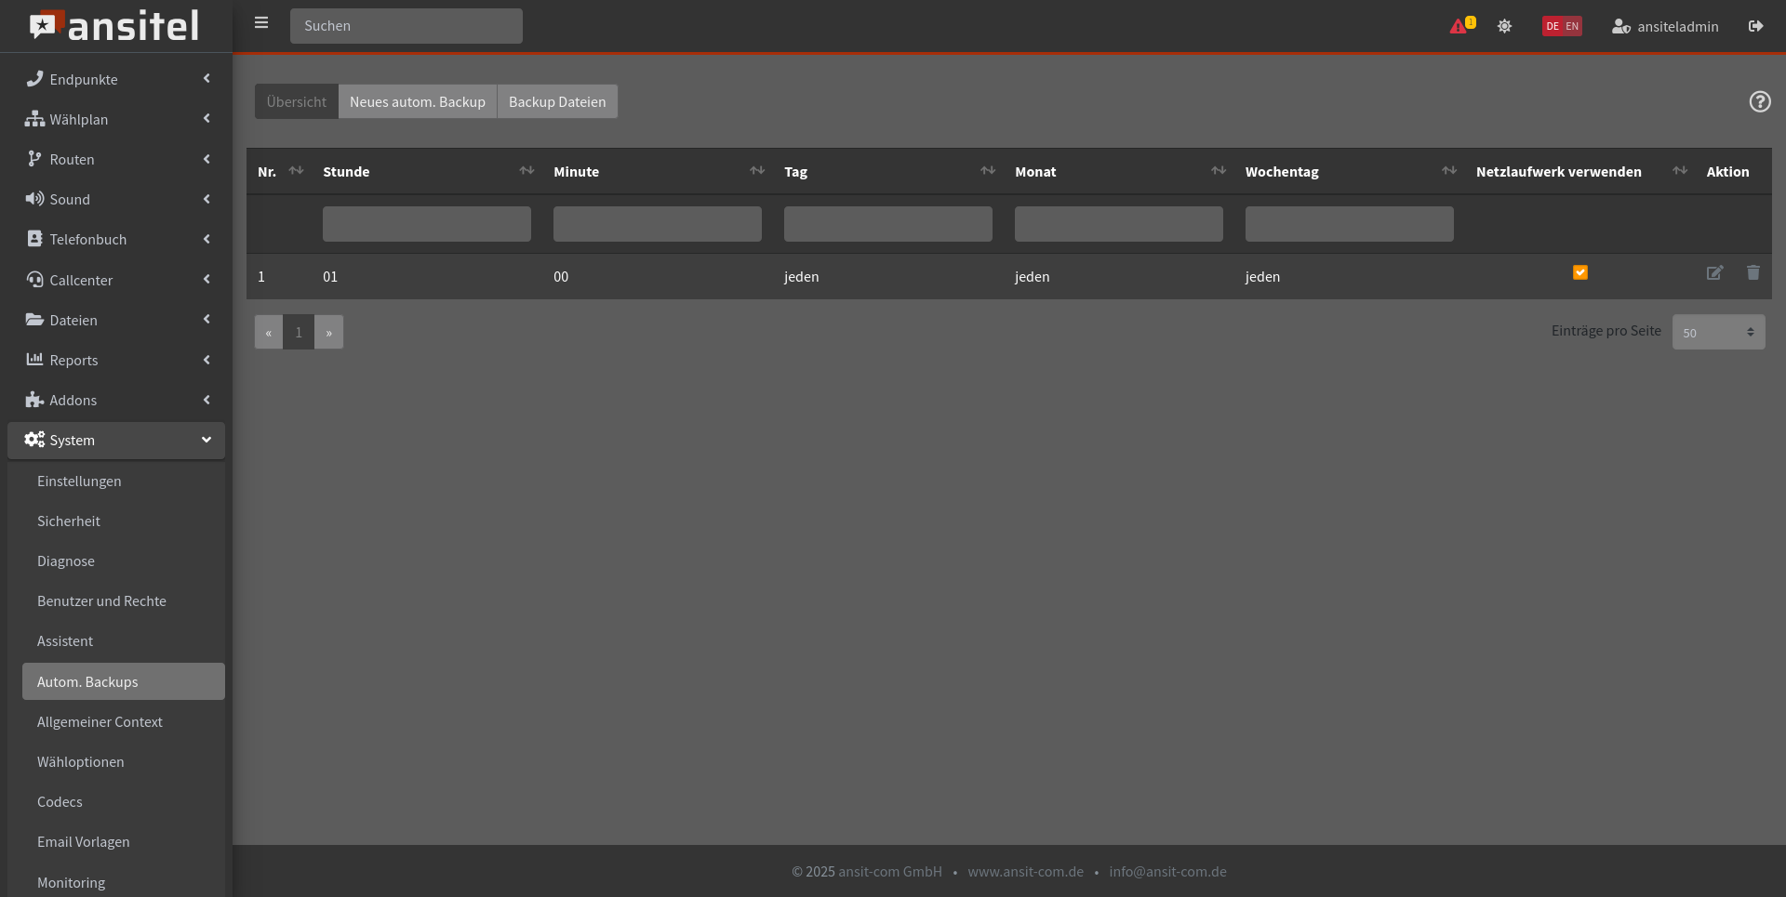Click the ansitel logo
The height and width of the screenshot is (897, 1786).
click(x=113, y=25)
